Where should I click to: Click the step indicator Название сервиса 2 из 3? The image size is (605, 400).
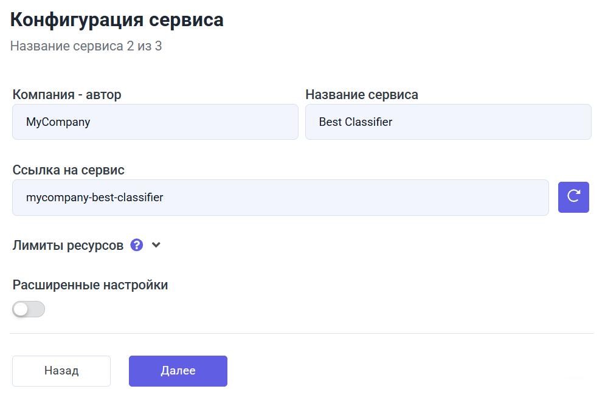click(x=86, y=46)
